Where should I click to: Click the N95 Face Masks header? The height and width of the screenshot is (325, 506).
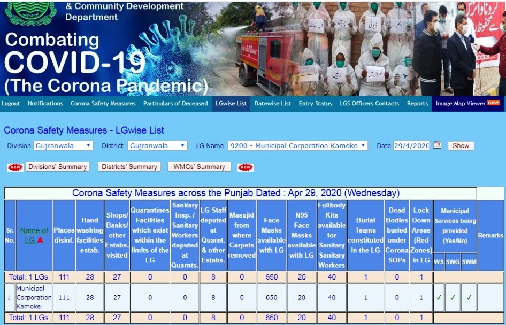(301, 235)
